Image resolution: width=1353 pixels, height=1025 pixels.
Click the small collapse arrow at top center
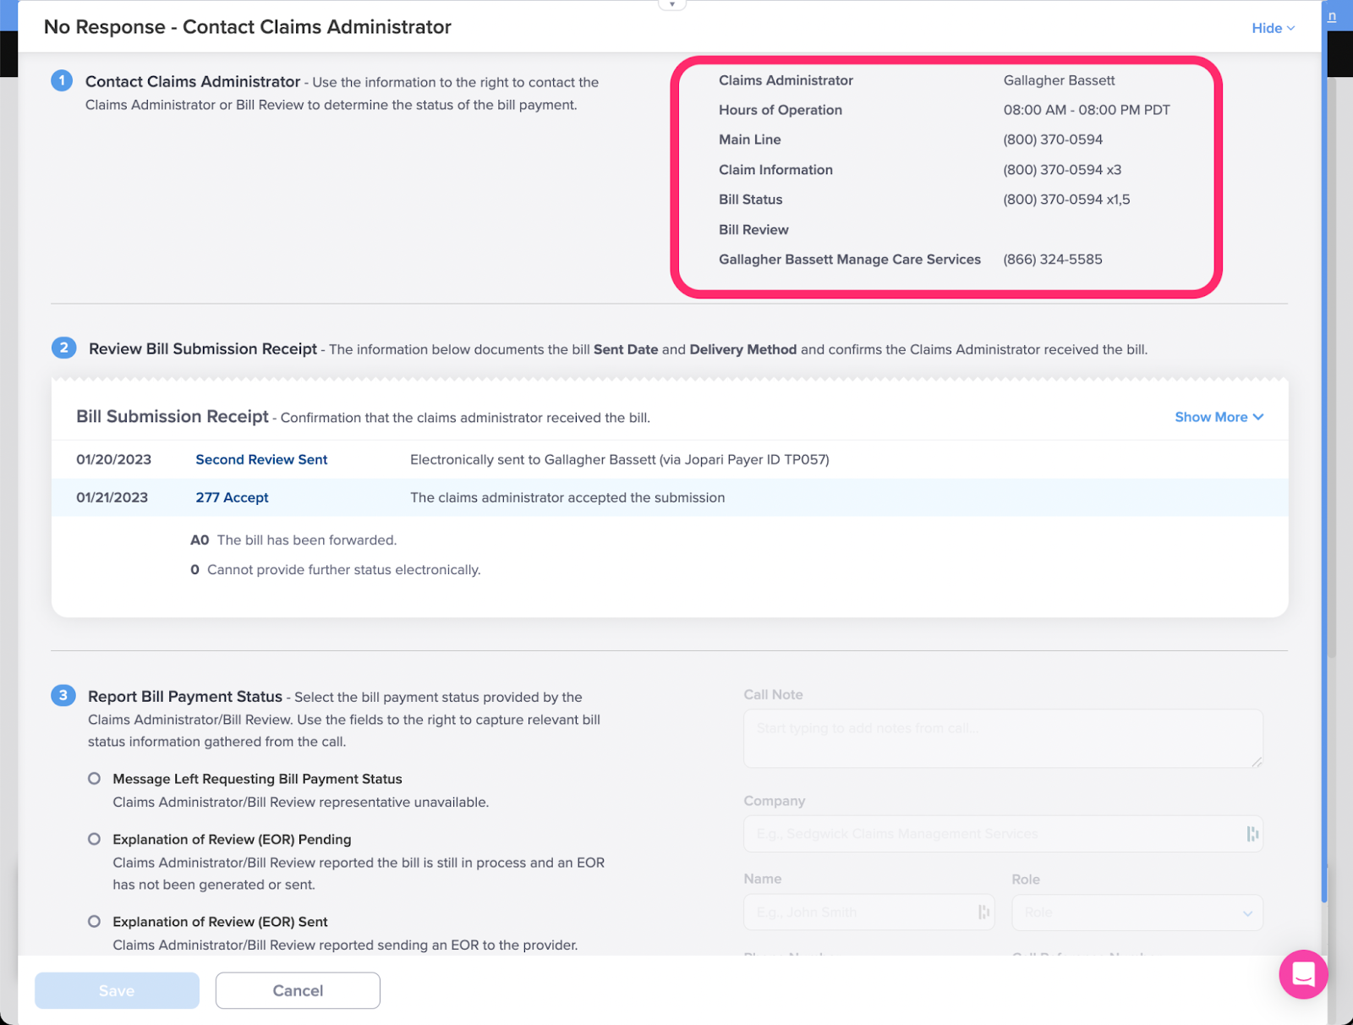point(672,4)
